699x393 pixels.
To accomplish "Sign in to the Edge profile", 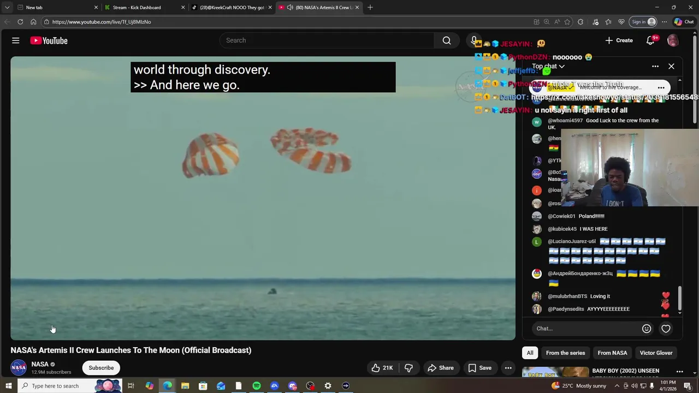I will tap(643, 22).
